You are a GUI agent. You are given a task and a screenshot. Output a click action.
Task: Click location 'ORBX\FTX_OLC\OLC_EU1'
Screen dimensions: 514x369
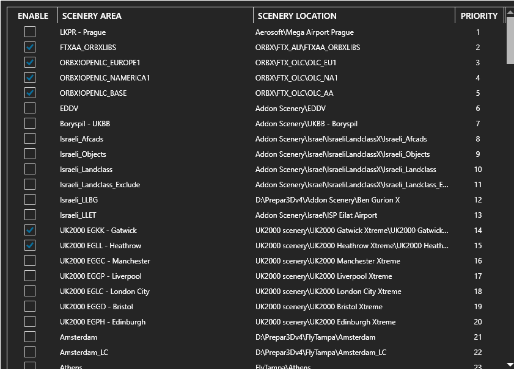(x=296, y=62)
